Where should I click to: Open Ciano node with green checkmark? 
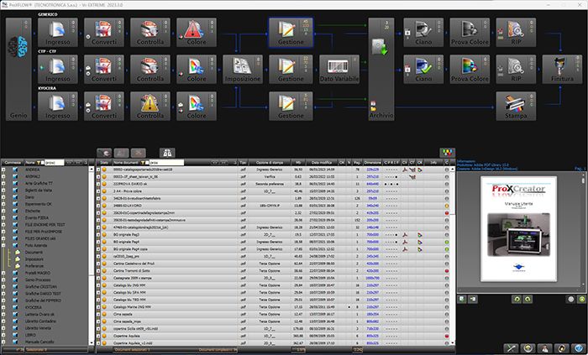tap(423, 70)
